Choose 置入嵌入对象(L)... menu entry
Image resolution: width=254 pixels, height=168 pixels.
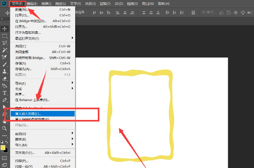pyautogui.click(x=43, y=114)
